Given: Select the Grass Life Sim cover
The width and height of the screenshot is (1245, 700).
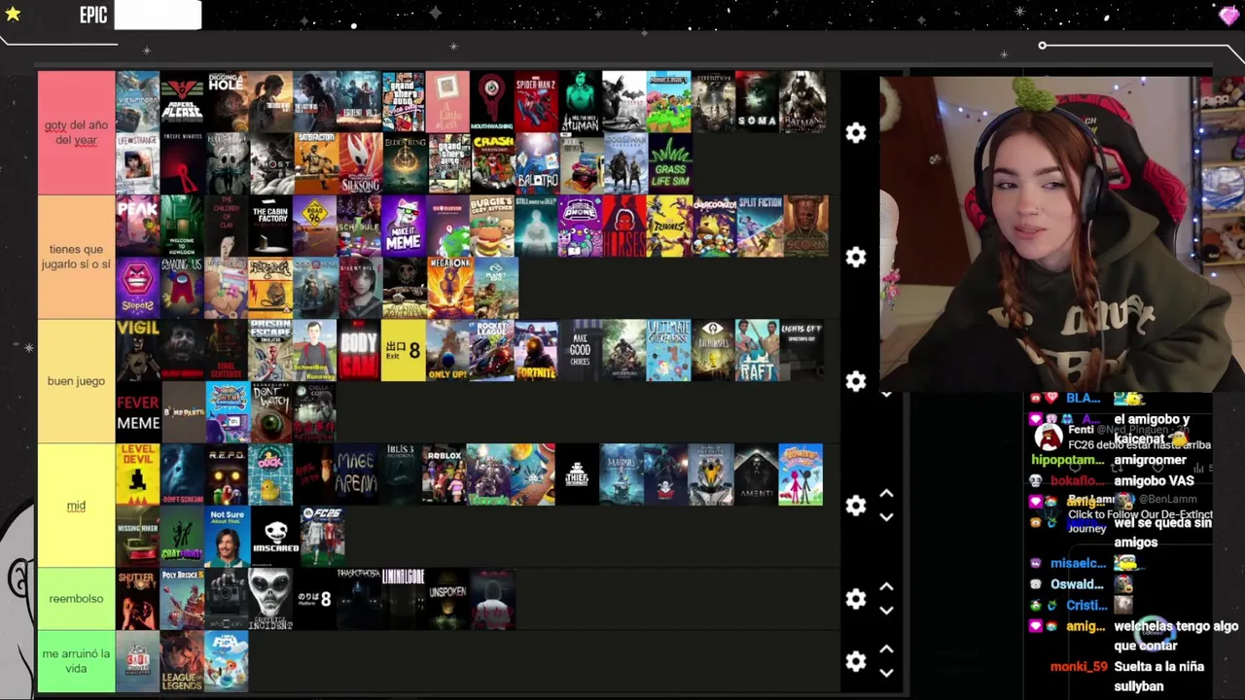Looking at the screenshot, I should coord(669,163).
